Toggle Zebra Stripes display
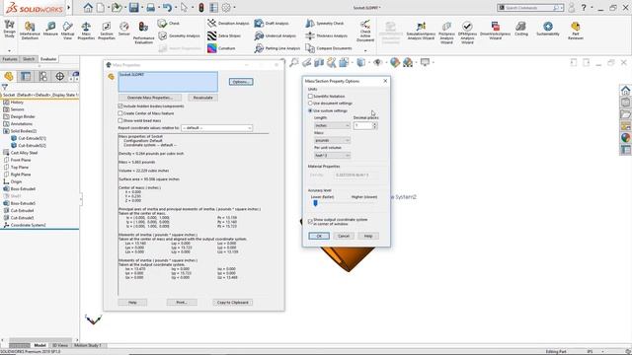Image resolution: width=632 pixels, height=355 pixels. pos(224,35)
